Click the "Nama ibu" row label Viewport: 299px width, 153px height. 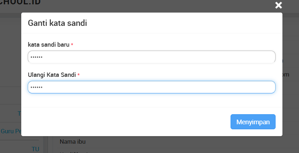click(x=72, y=142)
